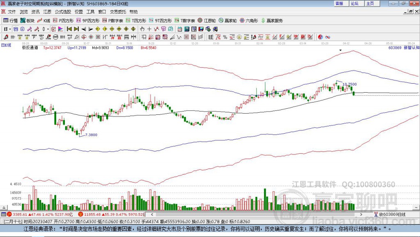420x237 pixels.
Task: Switch to the K线 chart
Action: pos(43,21)
